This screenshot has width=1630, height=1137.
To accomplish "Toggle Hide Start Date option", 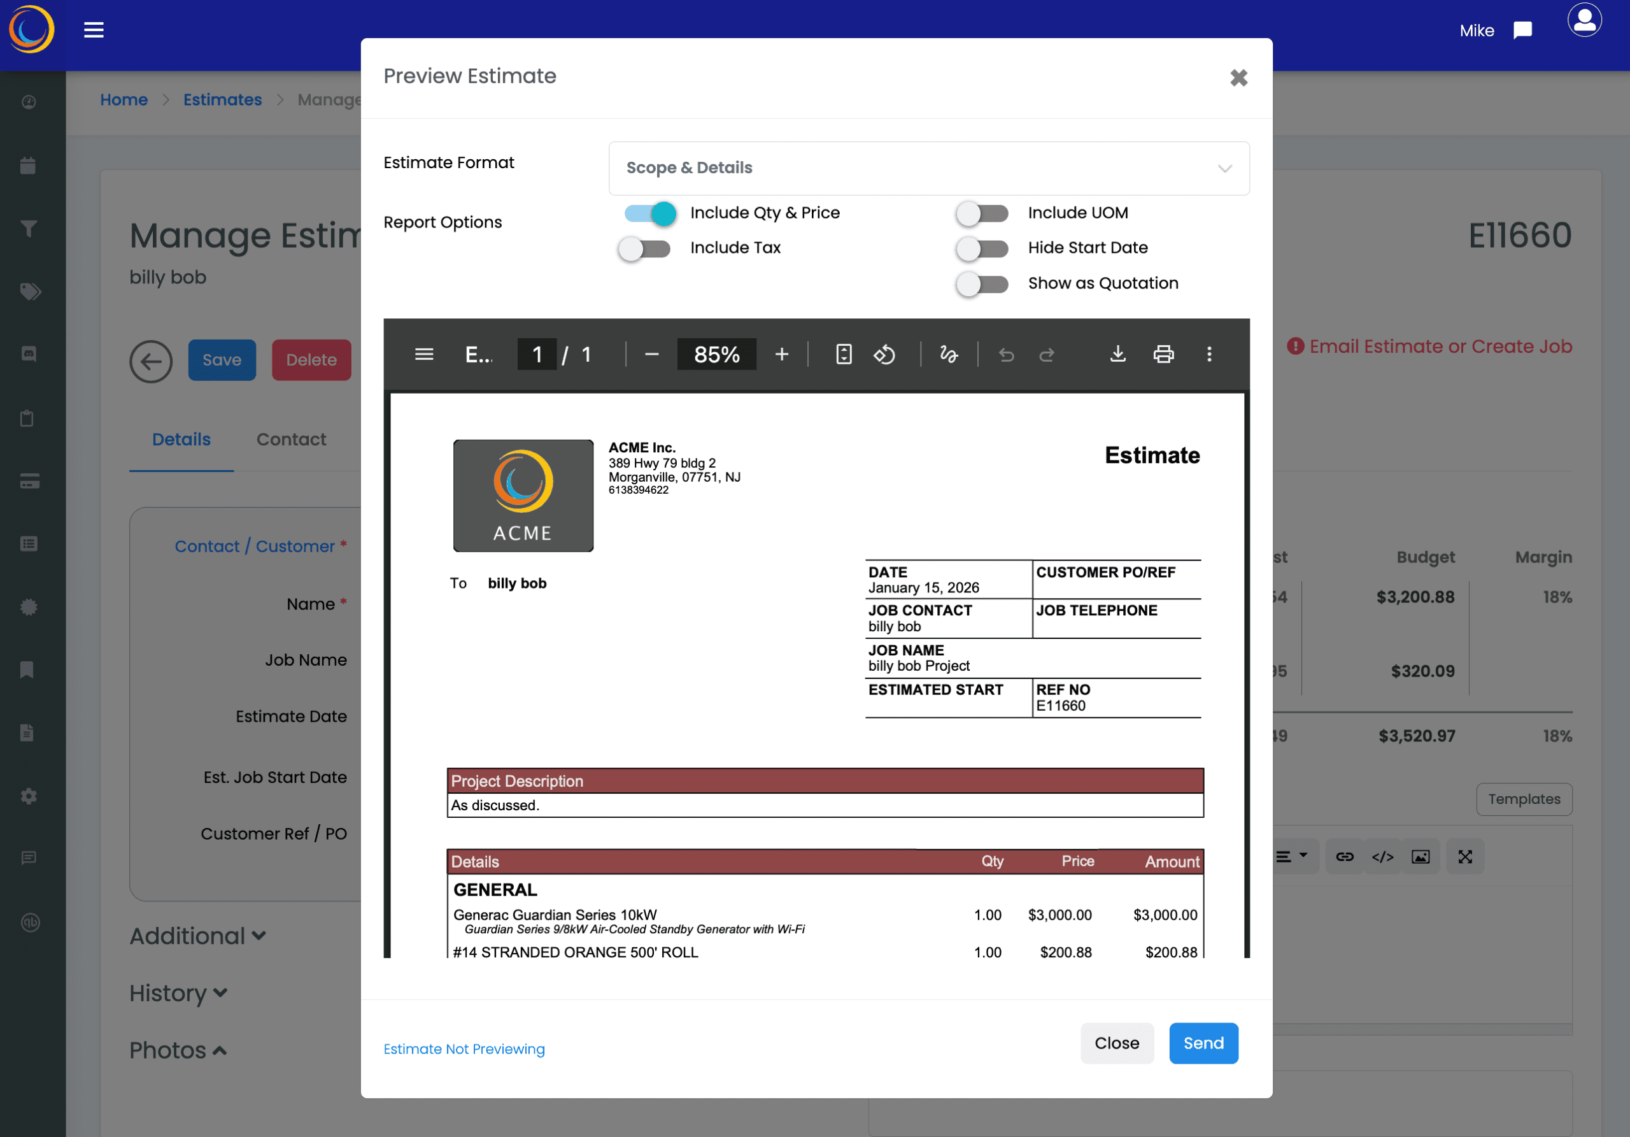I will point(982,248).
